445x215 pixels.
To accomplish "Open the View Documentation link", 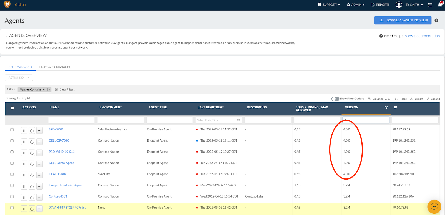I will [x=422, y=36].
